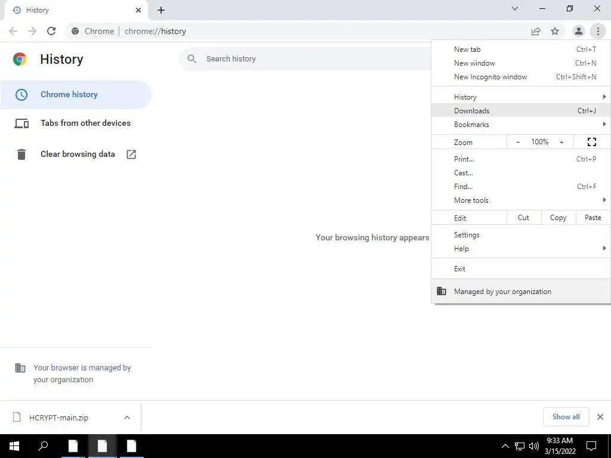Expand HCRYPT-main.zip download options arrow
Image resolution: width=611 pixels, height=458 pixels.
127,417
